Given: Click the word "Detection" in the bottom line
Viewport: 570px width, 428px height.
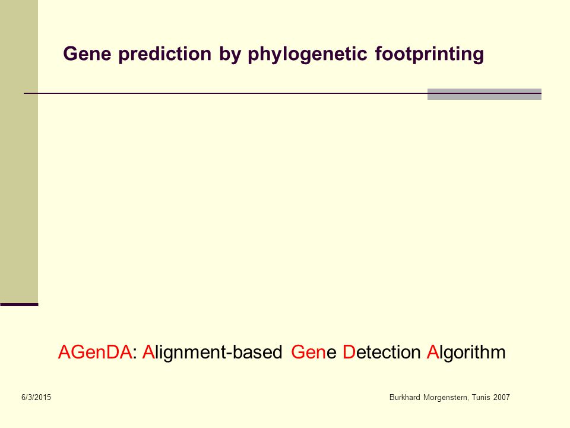Looking at the screenshot, I should coord(381,352).
